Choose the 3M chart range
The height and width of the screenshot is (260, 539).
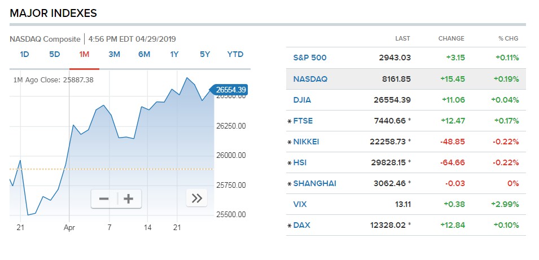point(114,54)
